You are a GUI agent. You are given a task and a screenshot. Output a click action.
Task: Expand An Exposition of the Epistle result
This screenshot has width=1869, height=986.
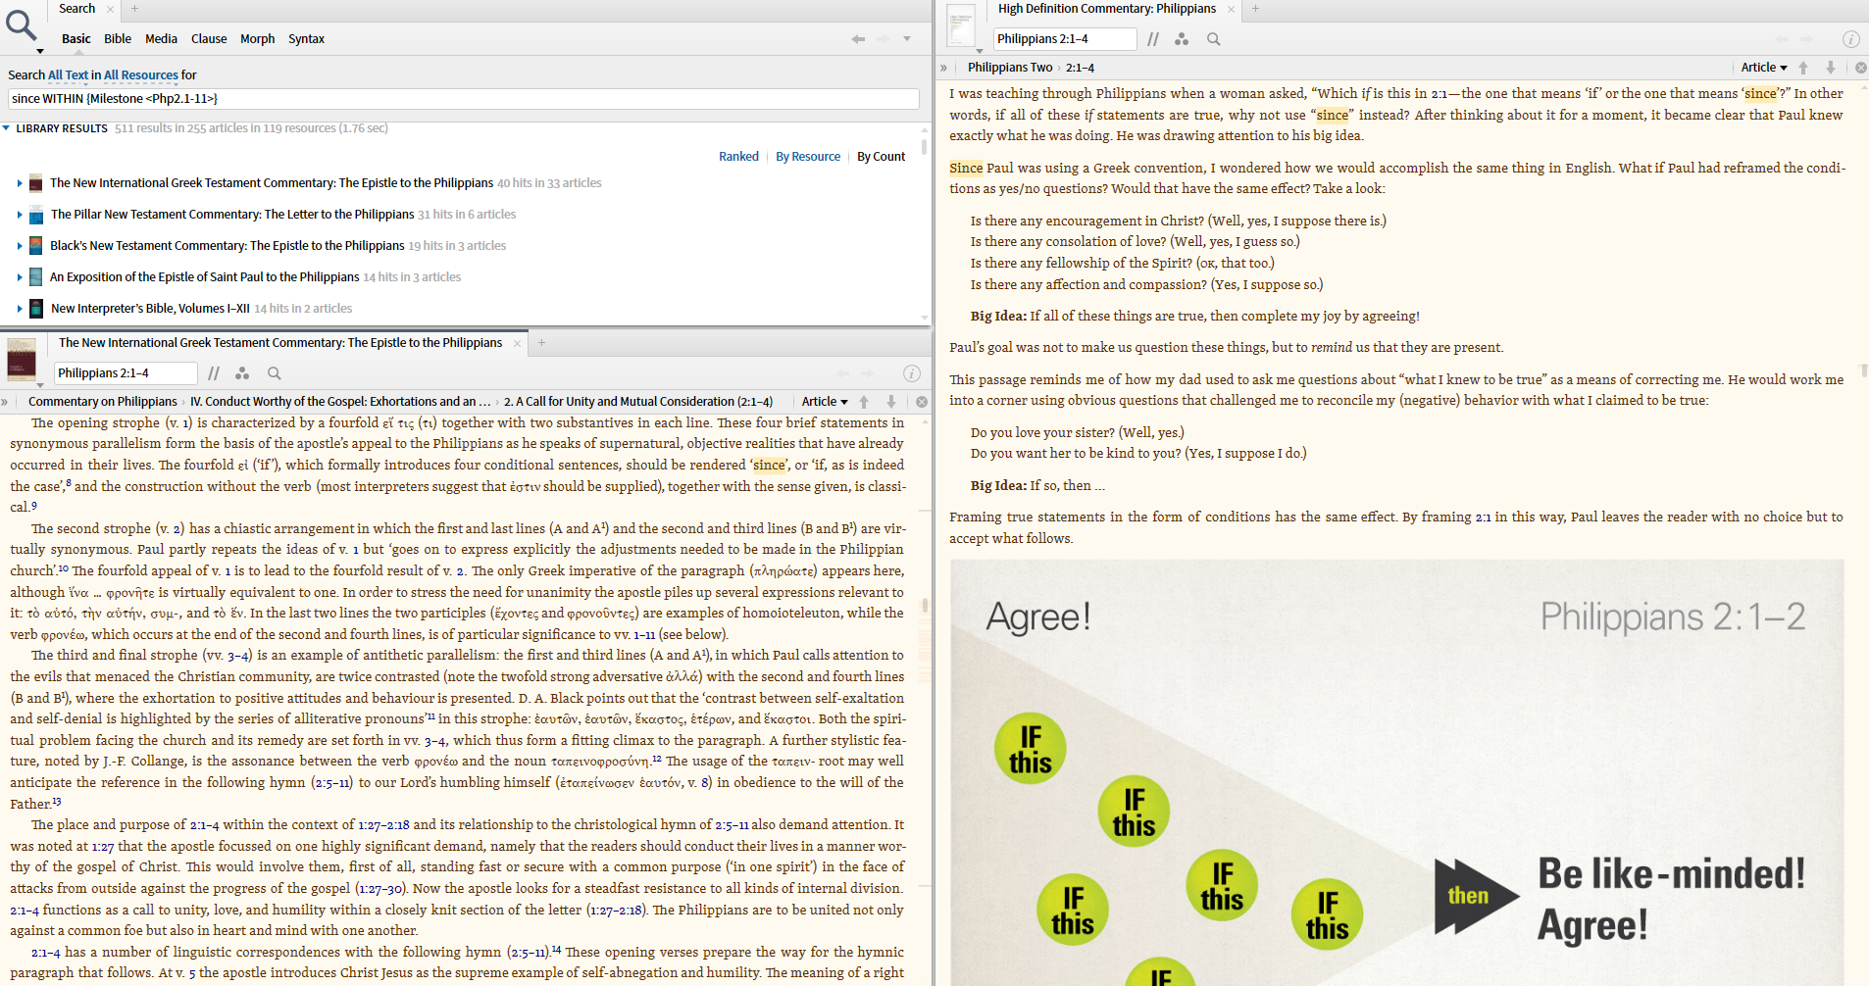coord(19,277)
